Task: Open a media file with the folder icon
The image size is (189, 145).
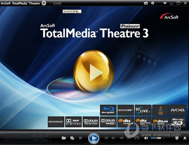Action: 64,138
